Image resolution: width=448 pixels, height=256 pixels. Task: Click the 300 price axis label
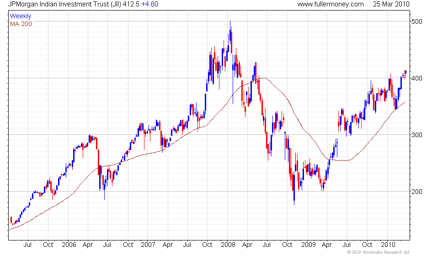click(x=417, y=135)
